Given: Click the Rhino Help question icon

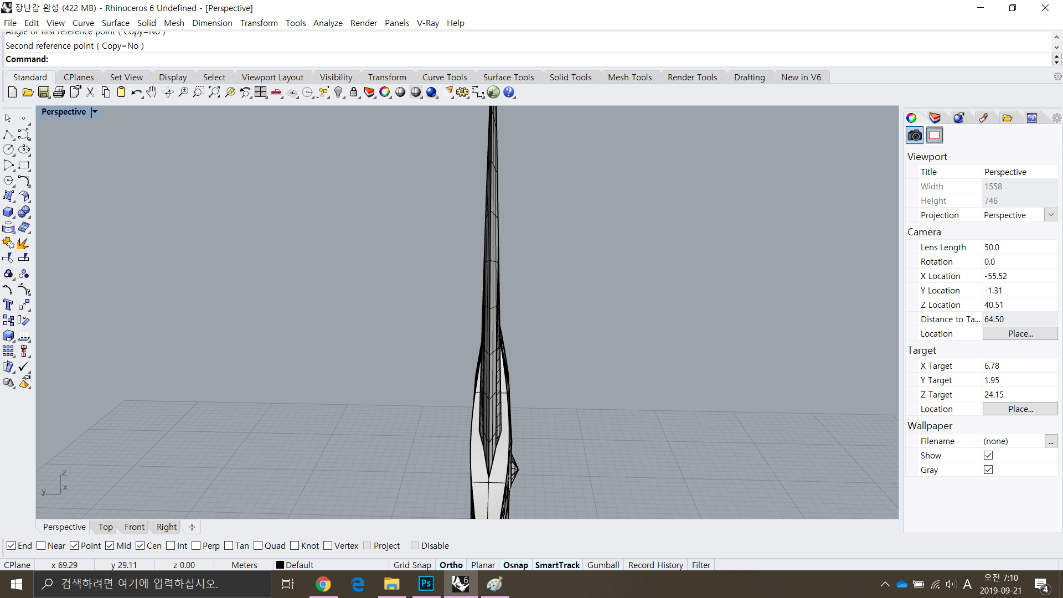Looking at the screenshot, I should [x=509, y=92].
